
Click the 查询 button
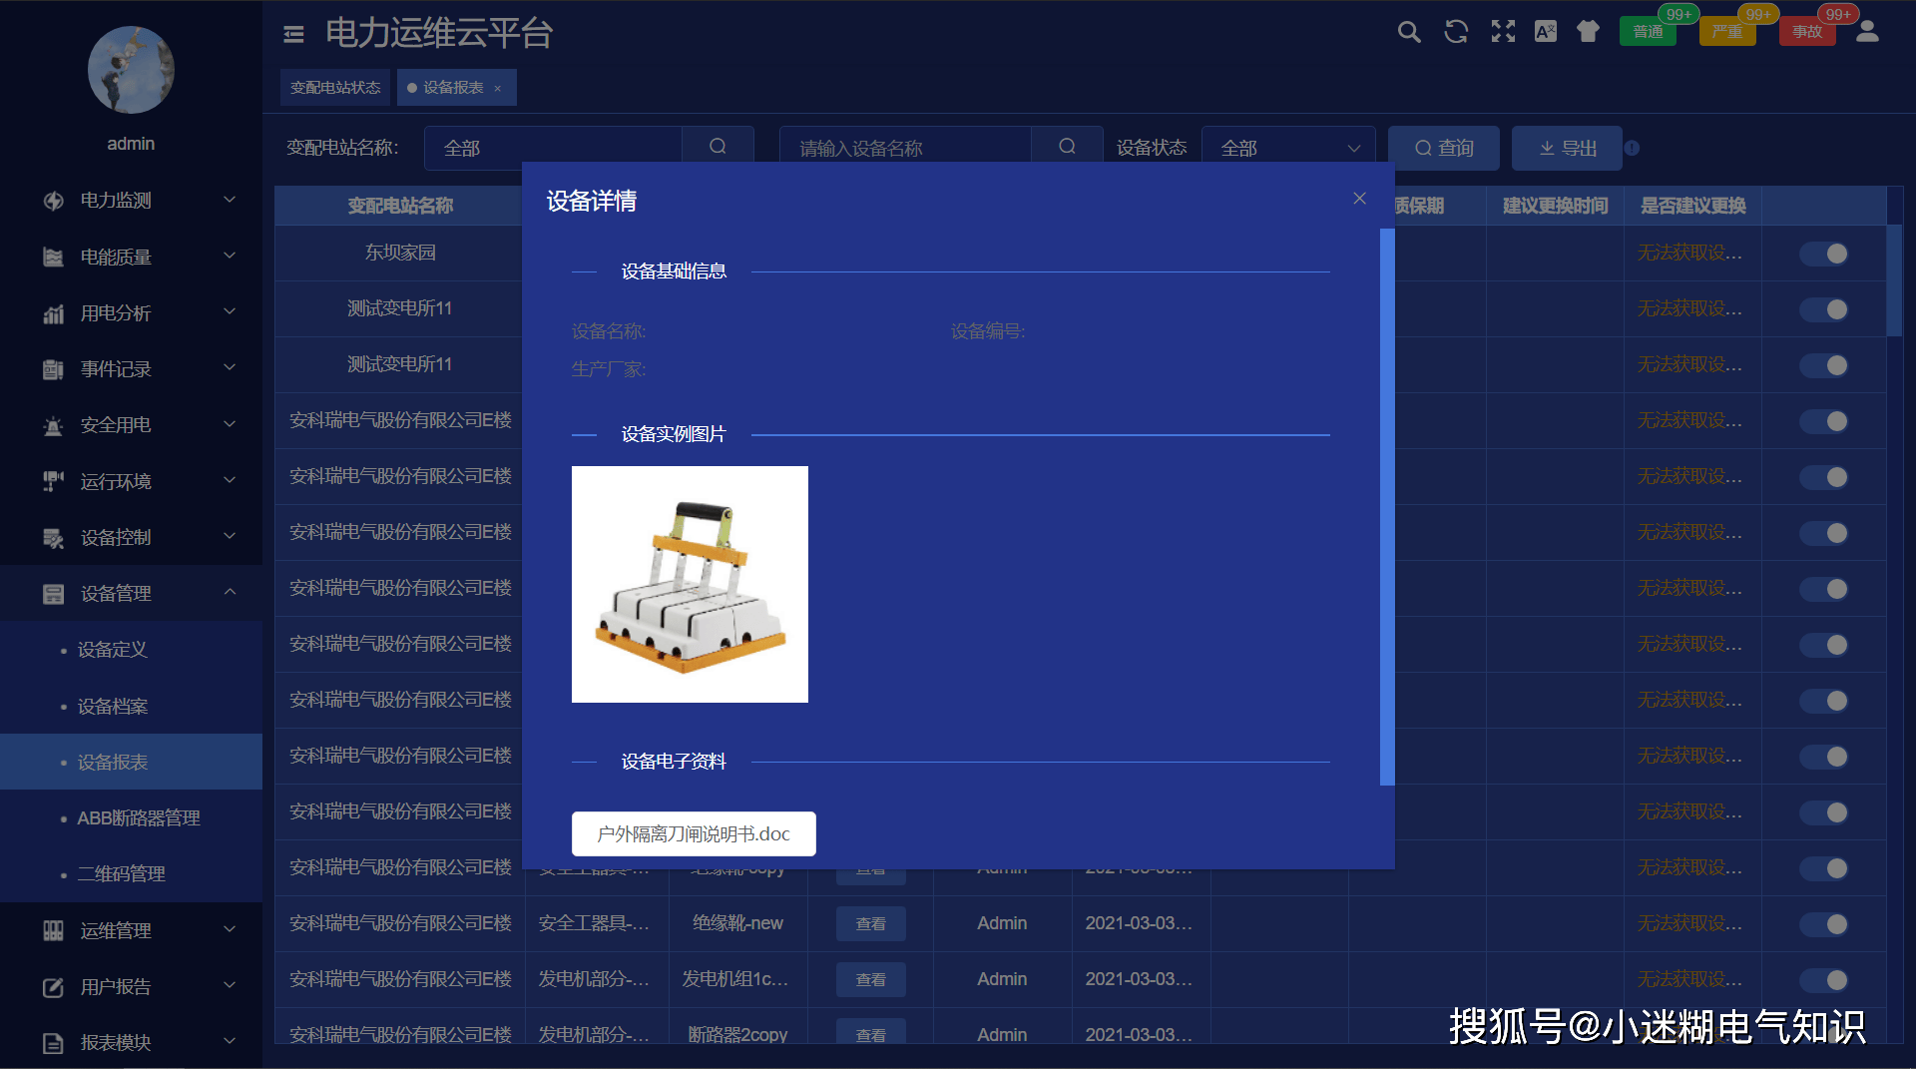pyautogui.click(x=1444, y=148)
